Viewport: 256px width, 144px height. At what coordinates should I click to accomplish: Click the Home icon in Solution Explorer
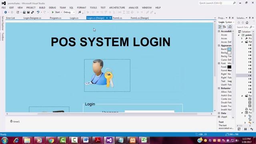coord(247,22)
